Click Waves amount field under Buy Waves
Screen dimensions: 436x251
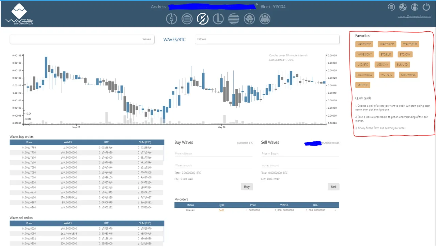tap(214, 165)
